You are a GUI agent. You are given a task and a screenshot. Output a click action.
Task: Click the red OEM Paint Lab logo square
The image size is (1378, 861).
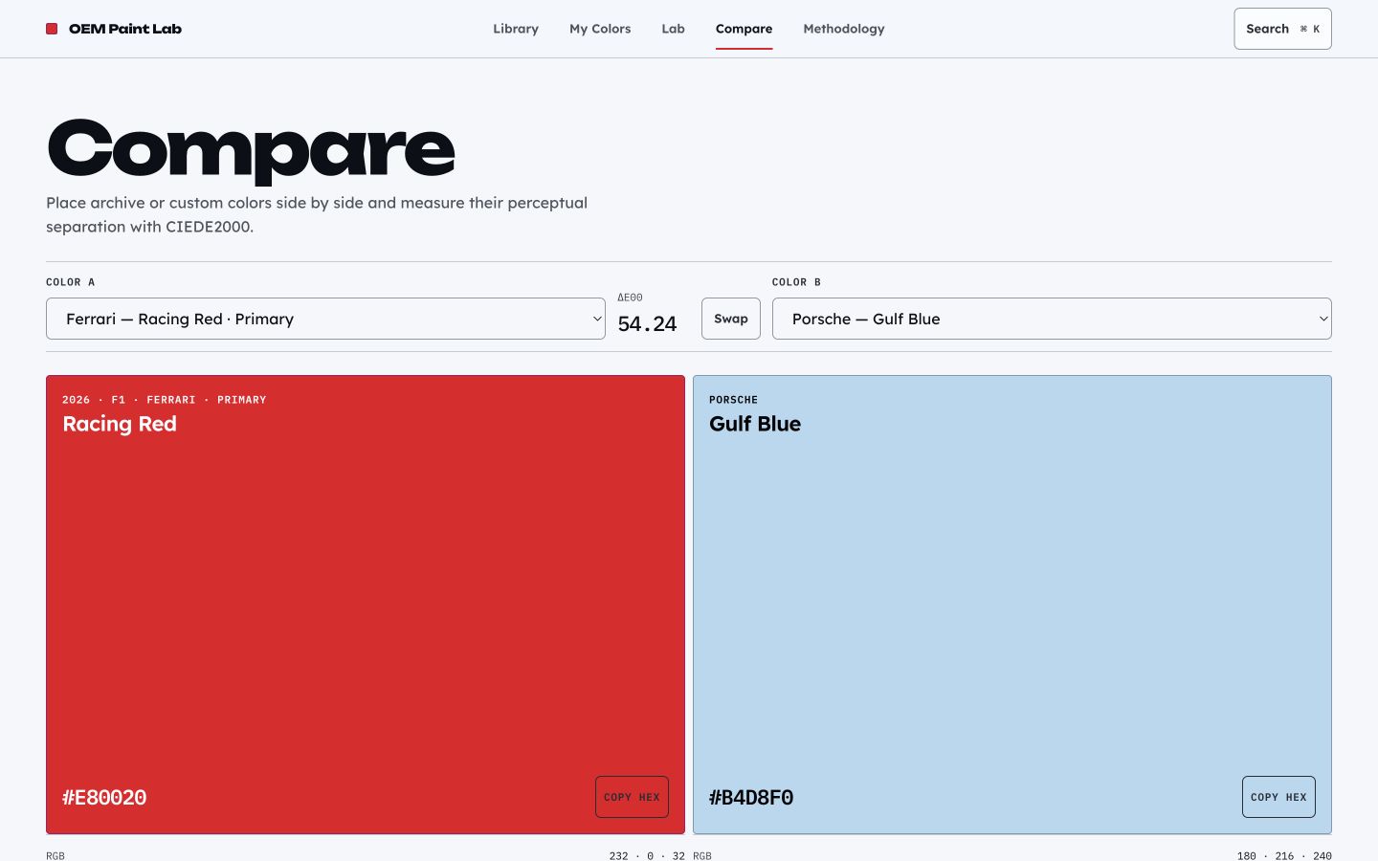coord(52,29)
